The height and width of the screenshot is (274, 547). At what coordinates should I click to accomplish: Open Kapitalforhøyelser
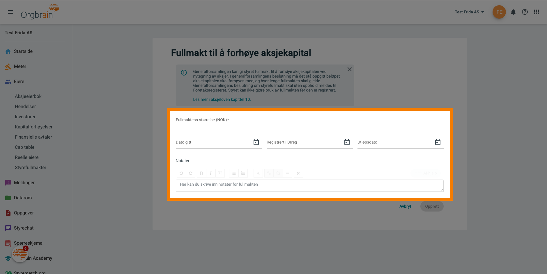[x=34, y=127]
